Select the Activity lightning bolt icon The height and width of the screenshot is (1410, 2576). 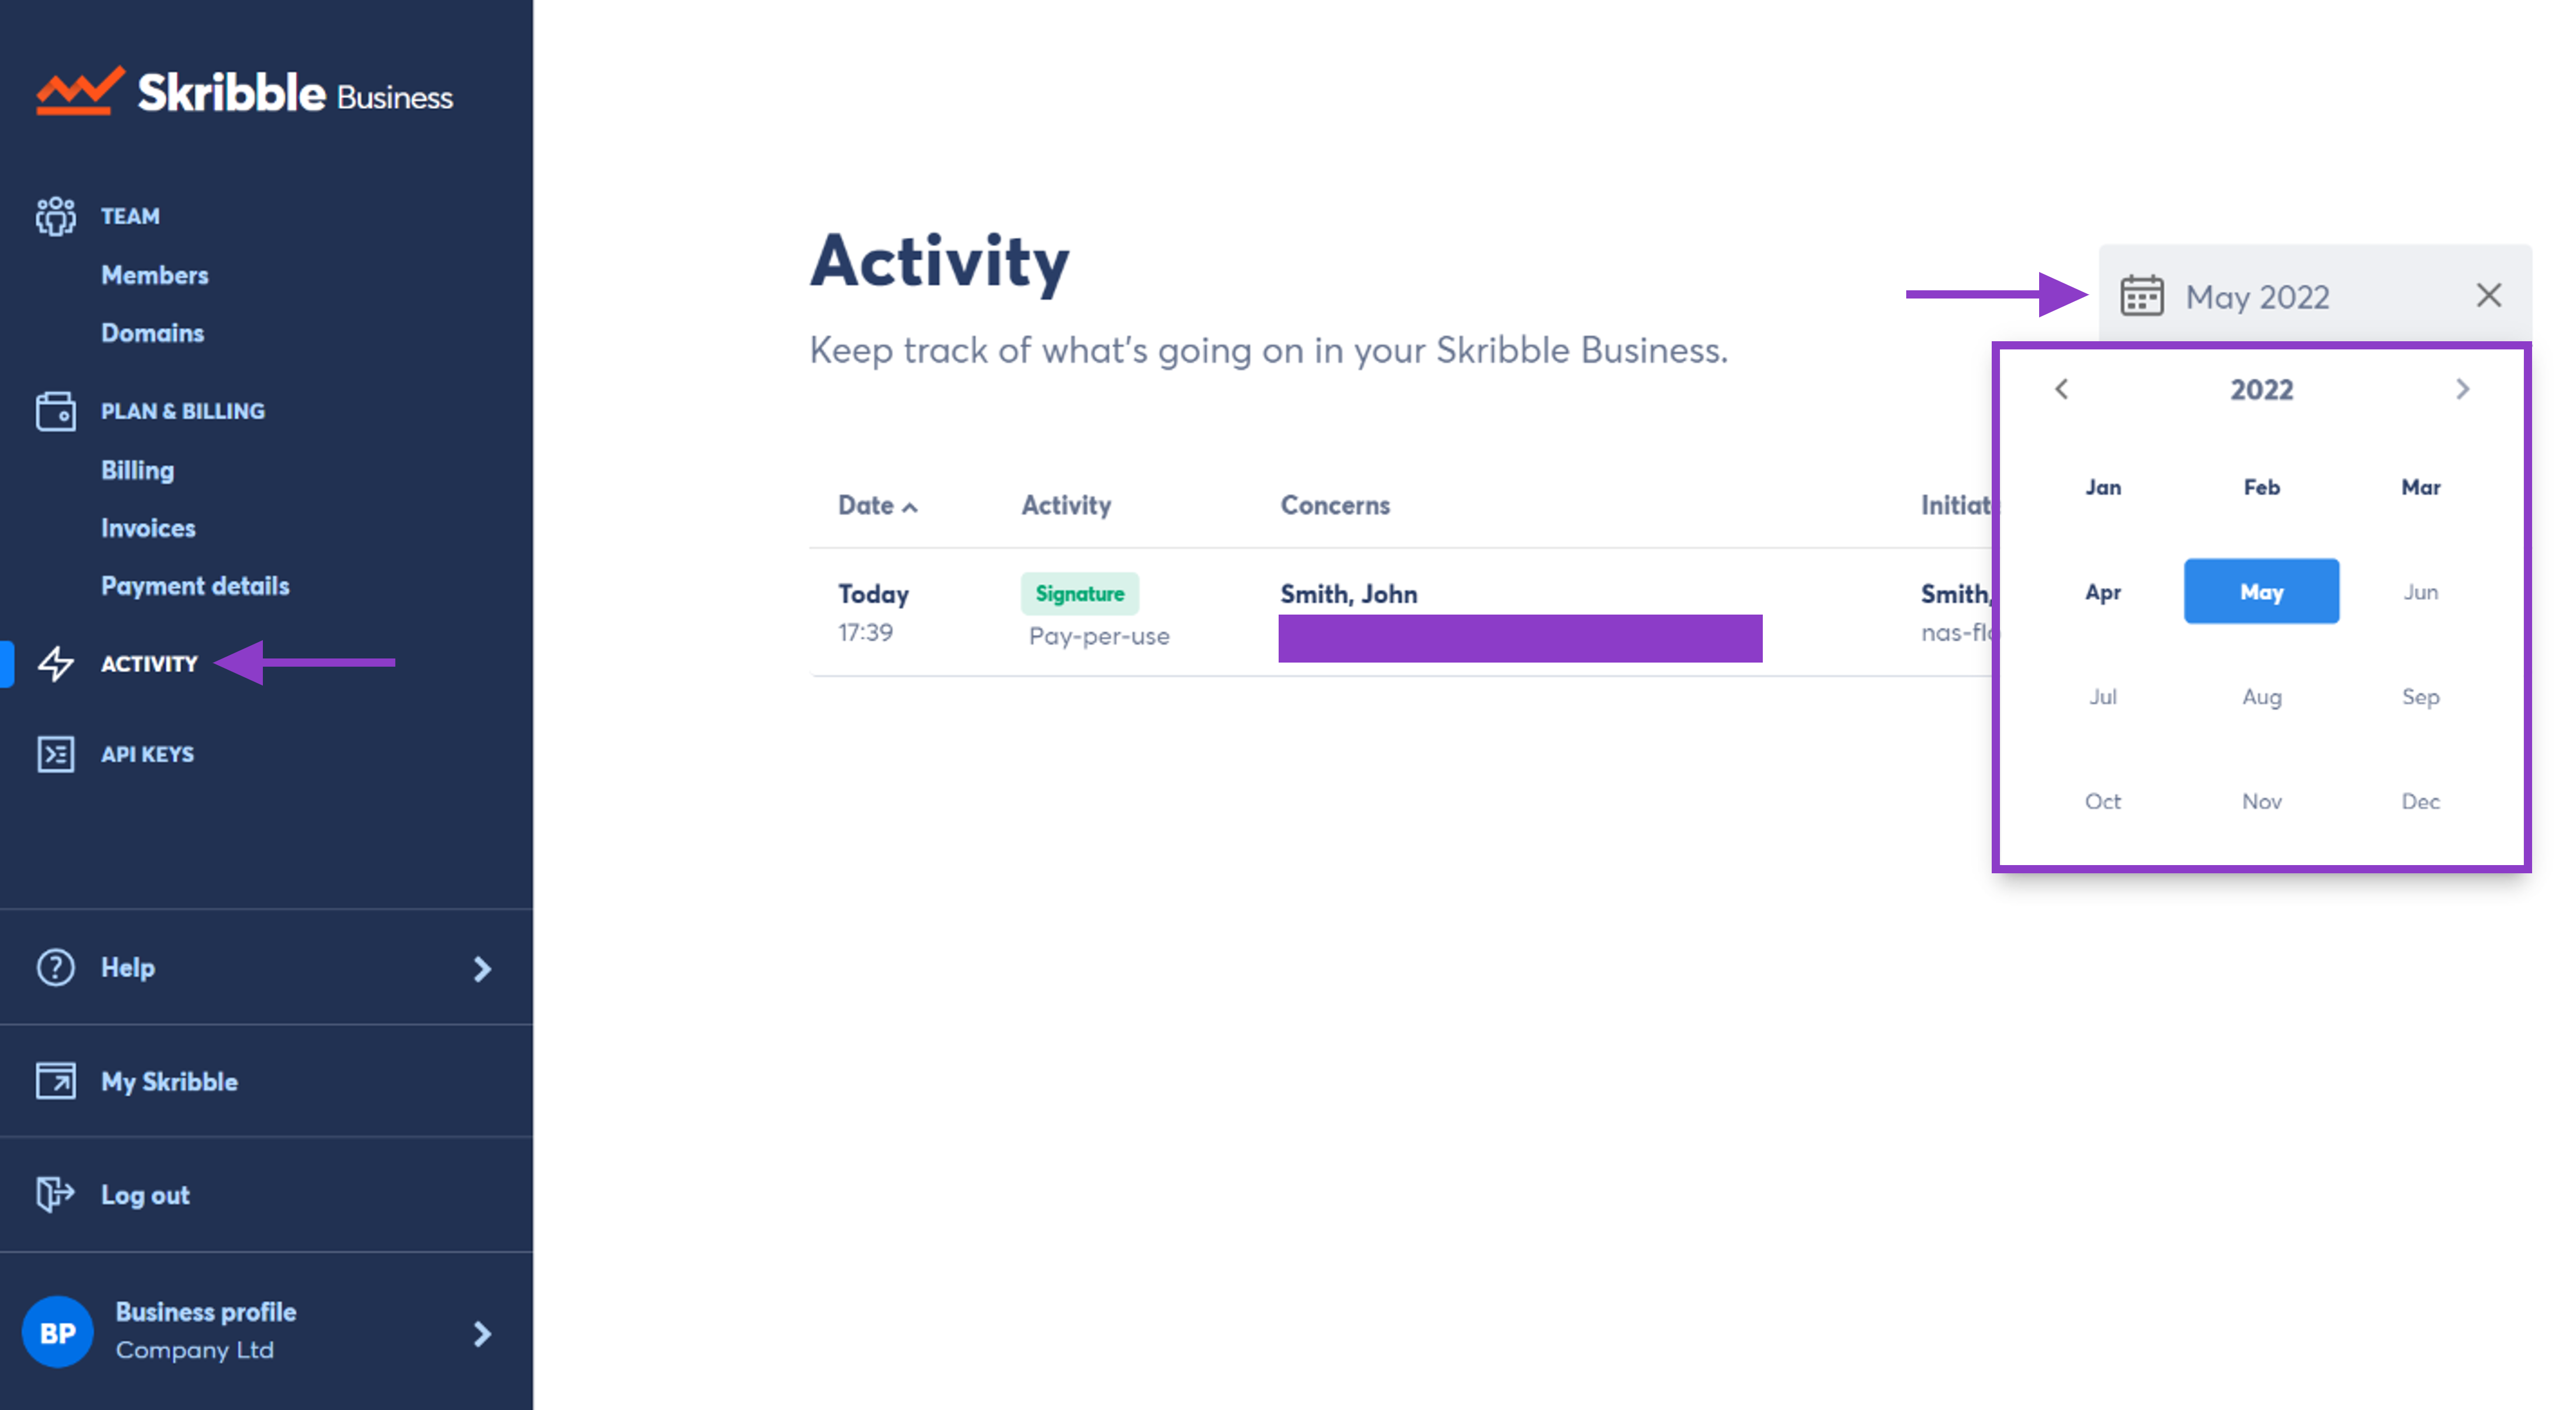tap(56, 663)
